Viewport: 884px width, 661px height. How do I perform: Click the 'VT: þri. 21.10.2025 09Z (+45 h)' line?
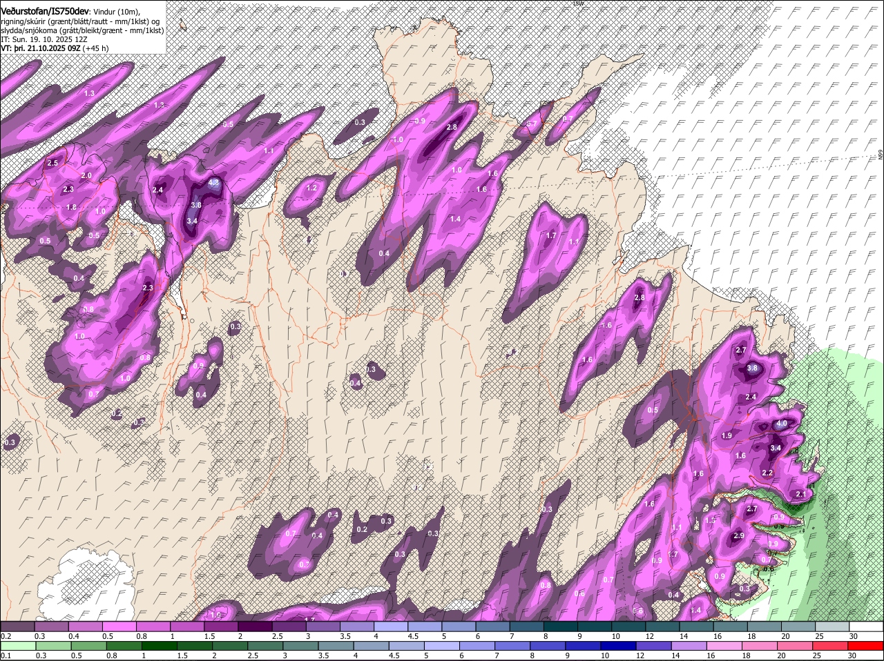[x=55, y=48]
